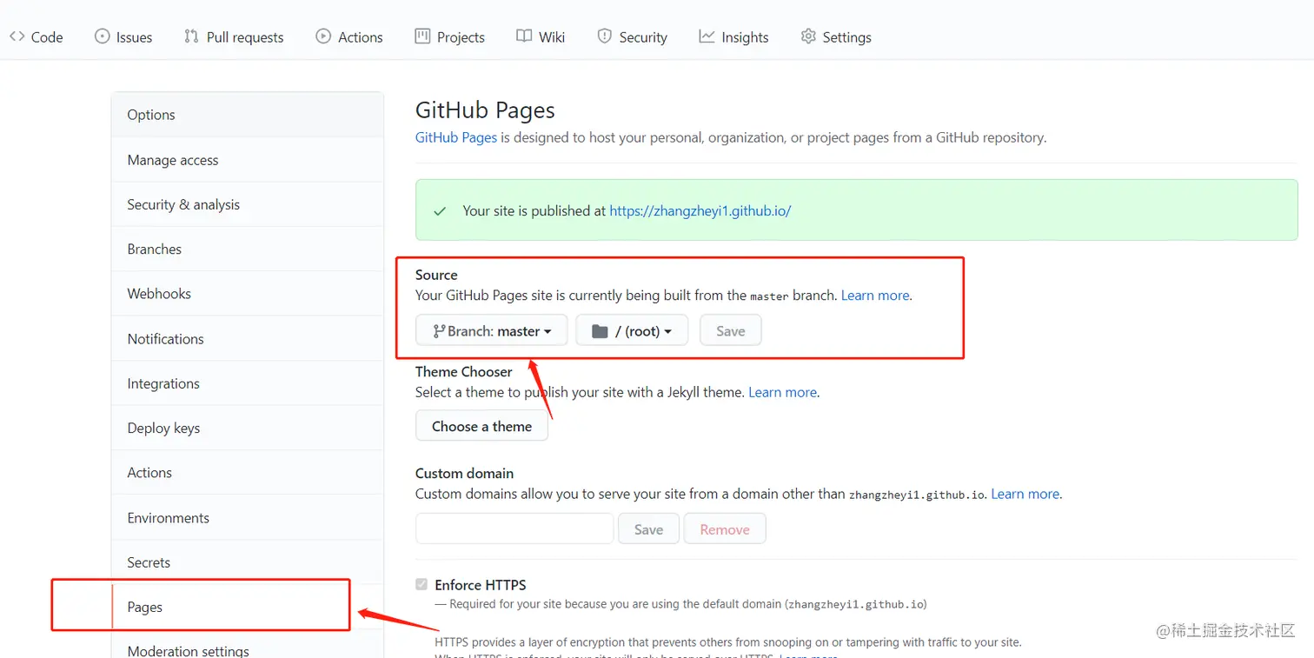Click the GitHub Pages heading text

[485, 110]
